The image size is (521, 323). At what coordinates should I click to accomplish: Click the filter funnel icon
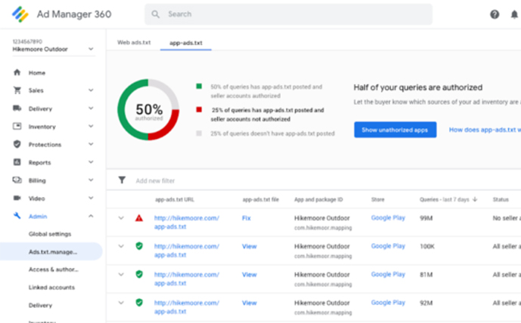(122, 180)
